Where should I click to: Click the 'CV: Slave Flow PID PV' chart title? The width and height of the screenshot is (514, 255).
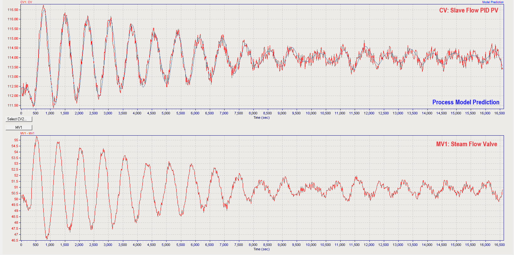pos(469,10)
